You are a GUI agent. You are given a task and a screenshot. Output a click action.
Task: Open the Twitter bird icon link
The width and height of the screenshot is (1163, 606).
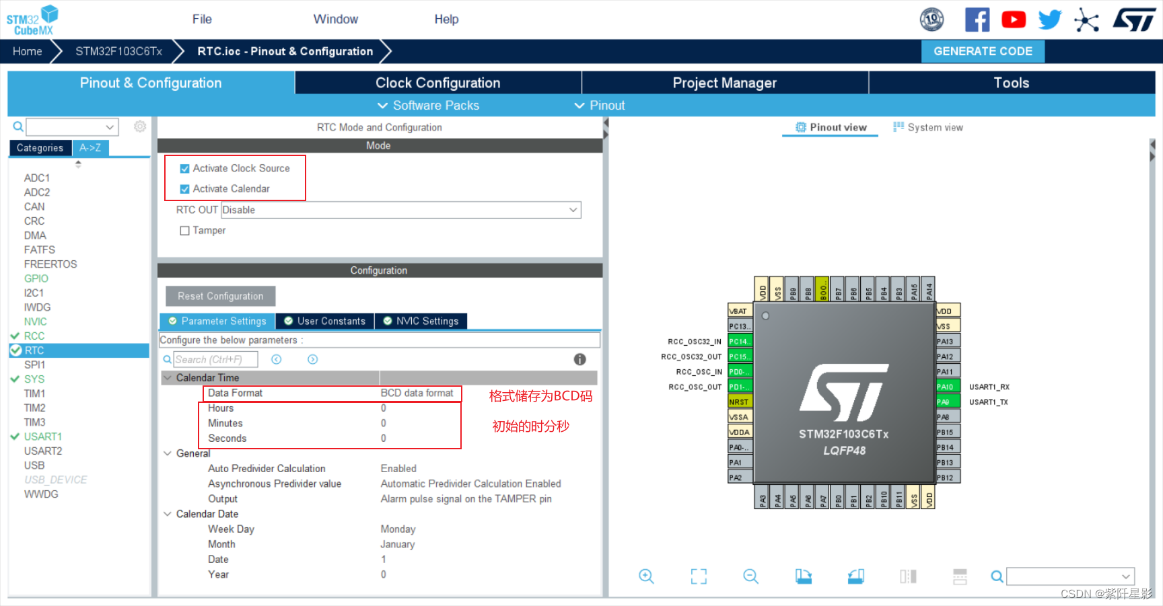click(1050, 20)
